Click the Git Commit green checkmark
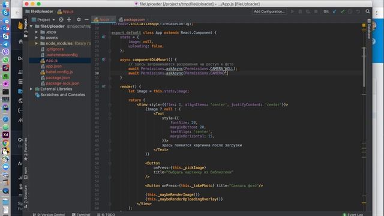Viewport: 384px width, 216px height. 343,11
